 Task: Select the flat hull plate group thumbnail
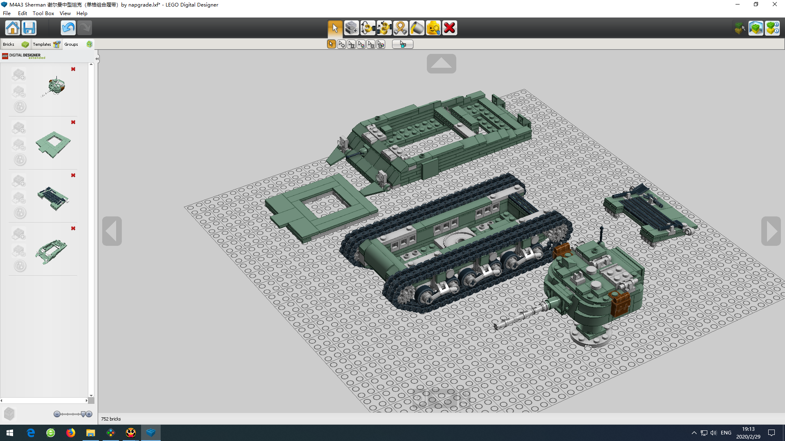(x=53, y=144)
